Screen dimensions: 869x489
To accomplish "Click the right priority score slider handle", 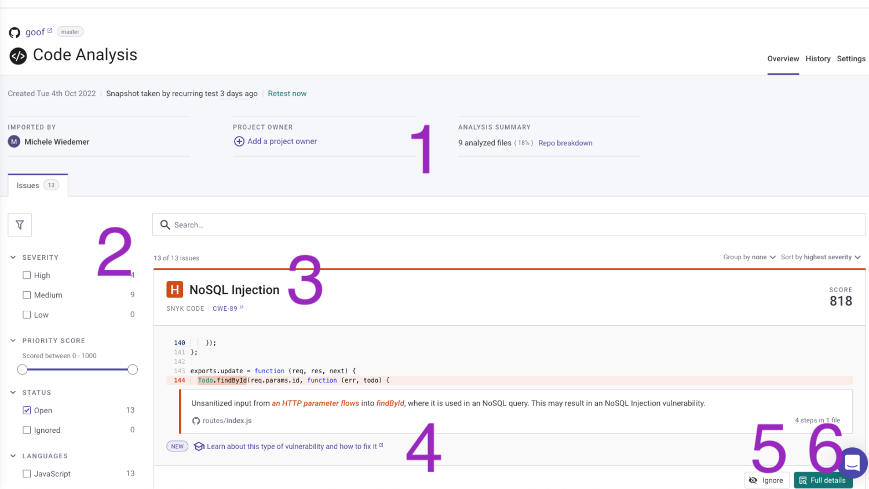I will 133,369.
